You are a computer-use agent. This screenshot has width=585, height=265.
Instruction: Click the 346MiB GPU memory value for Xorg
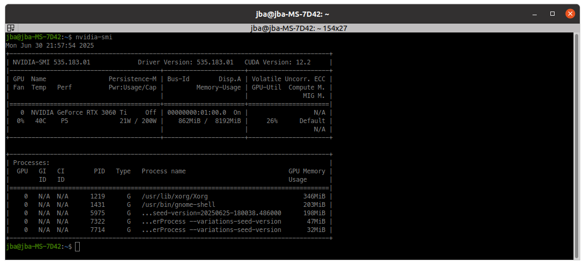click(x=314, y=196)
